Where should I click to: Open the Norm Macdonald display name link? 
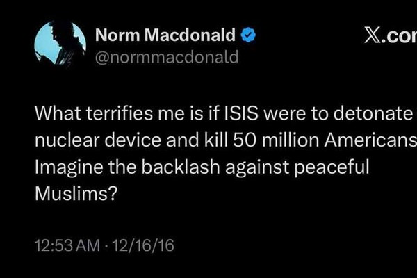click(x=165, y=34)
